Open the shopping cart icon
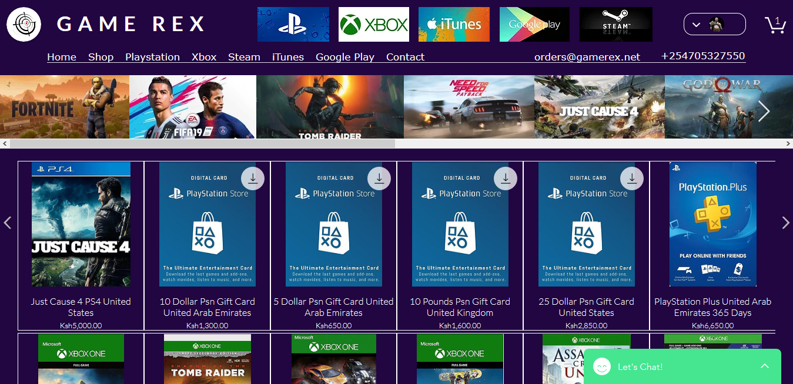Image resolution: width=793 pixels, height=384 pixels. 775,25
